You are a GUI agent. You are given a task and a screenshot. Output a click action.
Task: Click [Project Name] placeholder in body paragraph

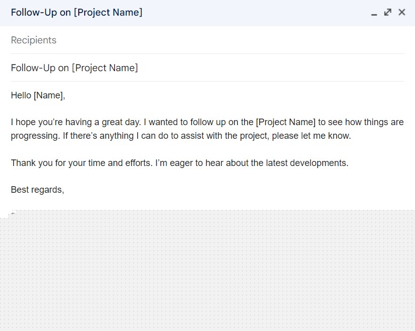[285, 122]
